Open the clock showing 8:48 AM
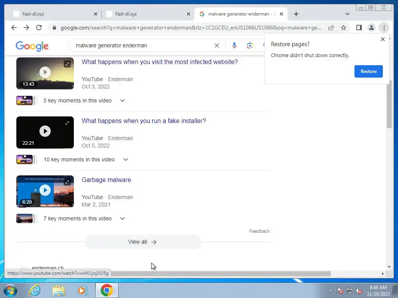Viewport: 398px width, 298px height. (378, 291)
